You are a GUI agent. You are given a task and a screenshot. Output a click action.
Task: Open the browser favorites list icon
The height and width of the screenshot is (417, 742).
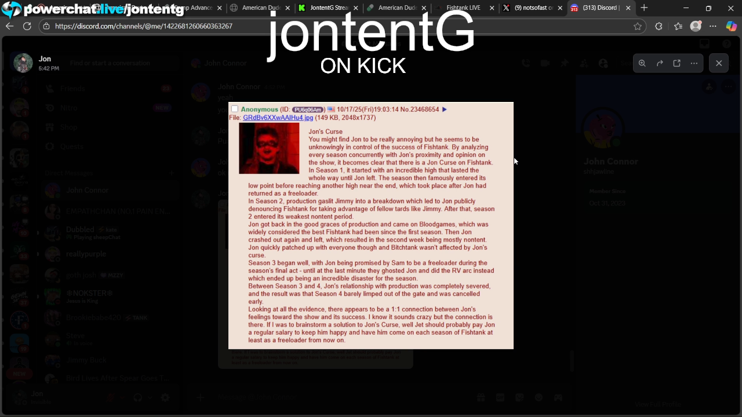678,26
